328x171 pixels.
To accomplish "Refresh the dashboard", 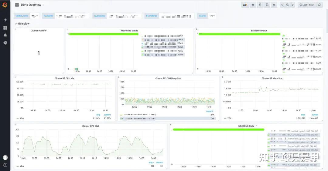I will (319, 5).
